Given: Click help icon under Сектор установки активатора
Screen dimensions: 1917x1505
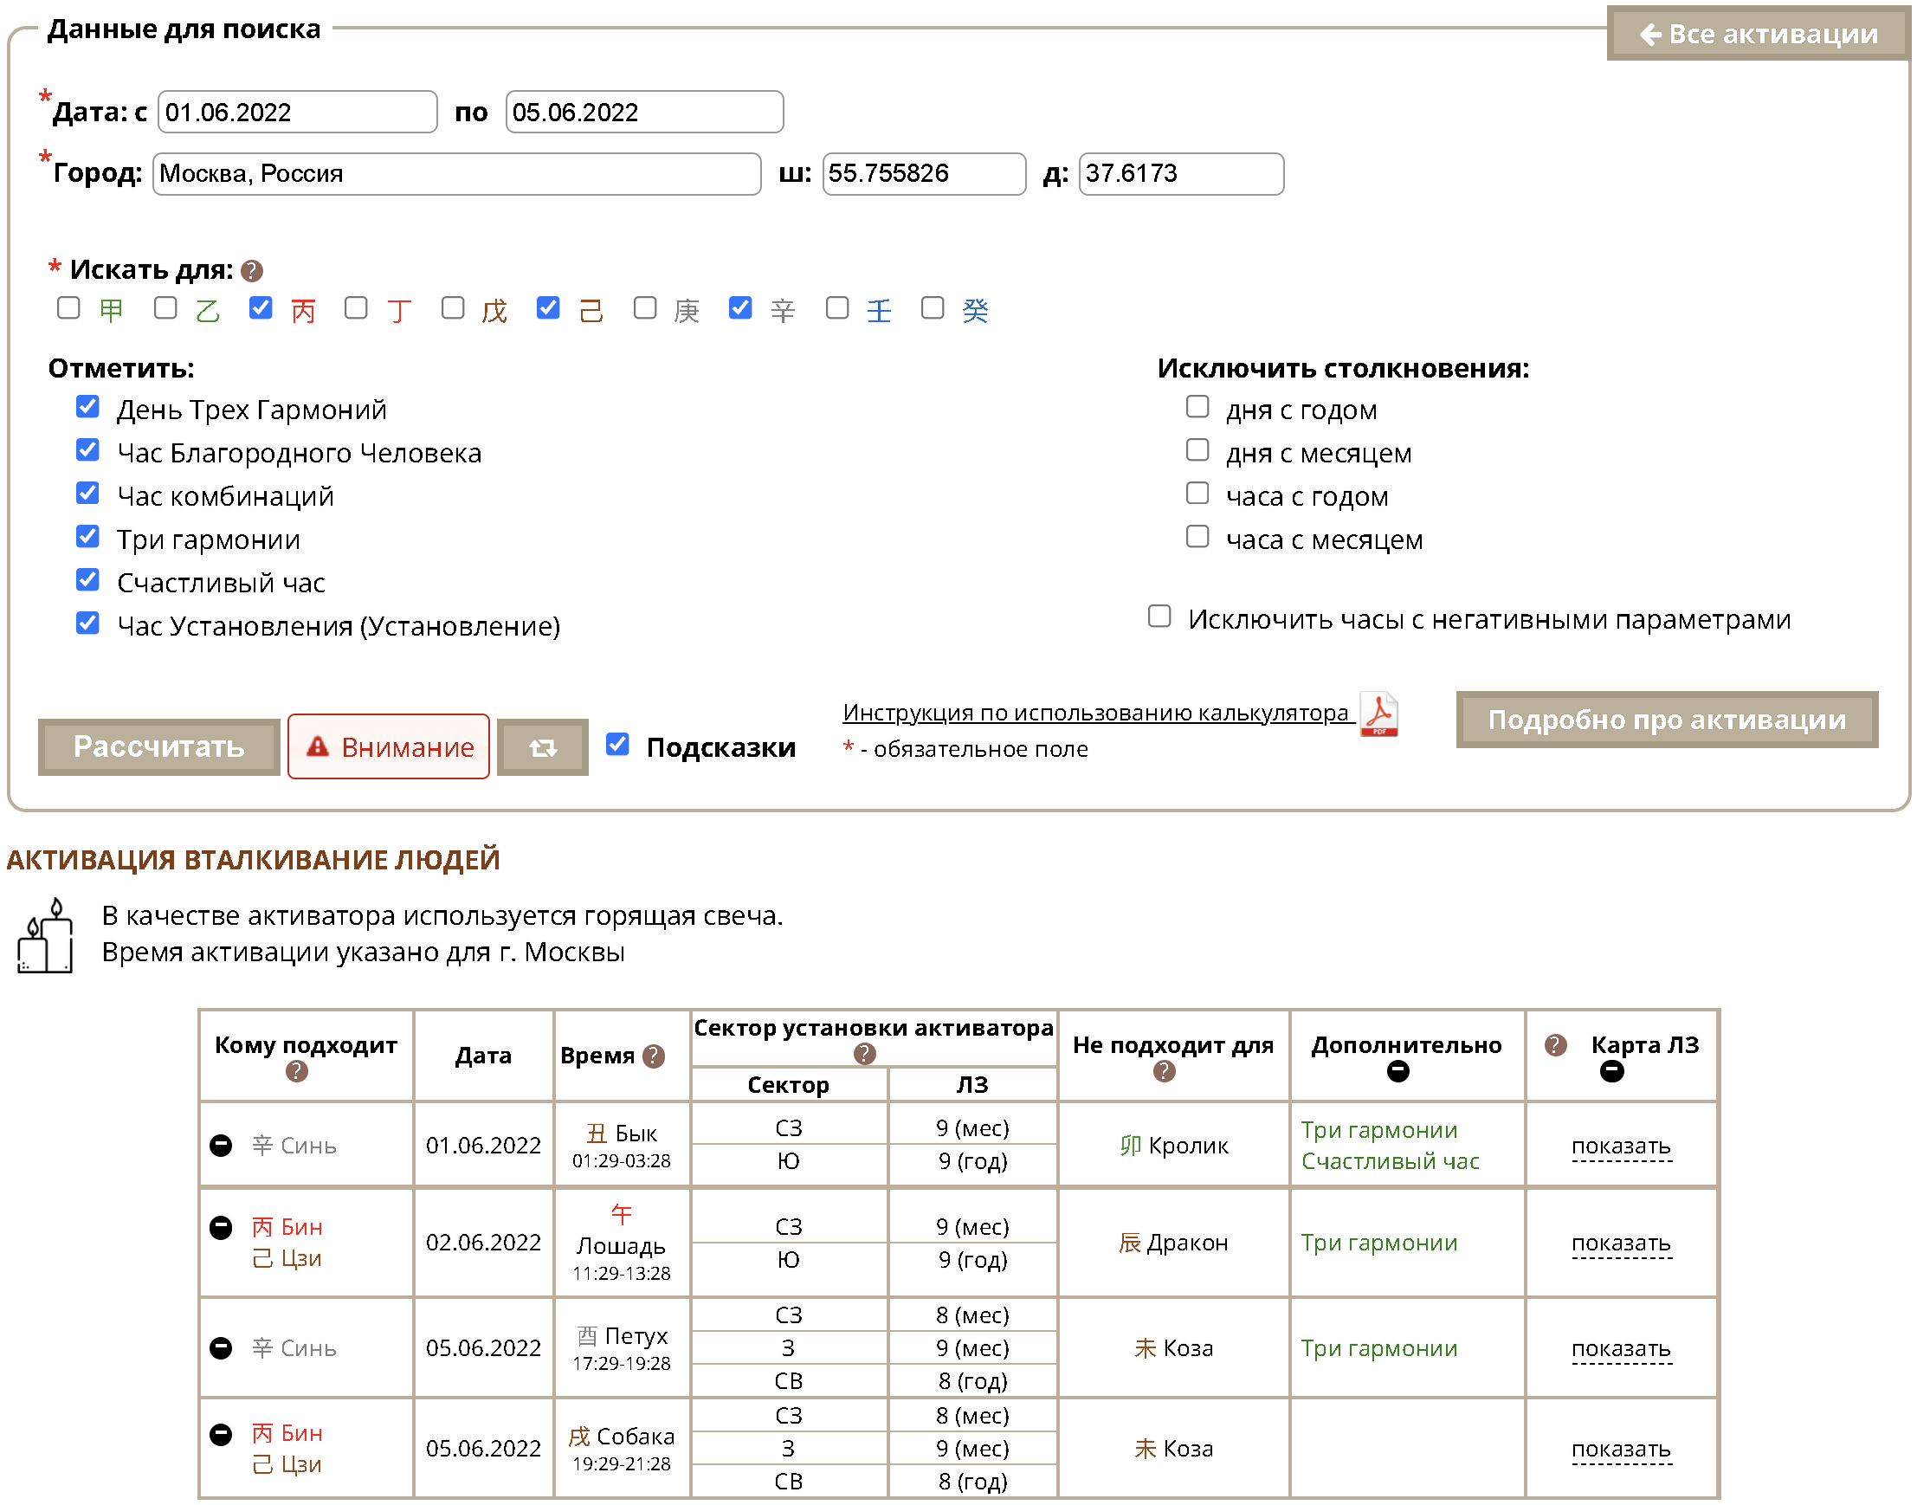Looking at the screenshot, I should (x=865, y=1055).
